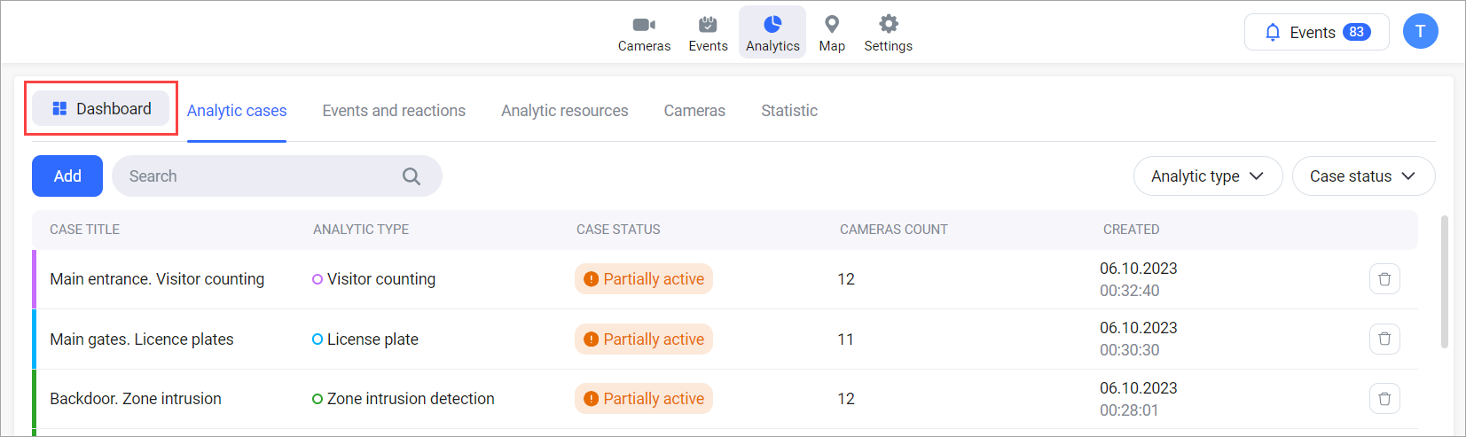Click the Dashboard button

click(101, 109)
